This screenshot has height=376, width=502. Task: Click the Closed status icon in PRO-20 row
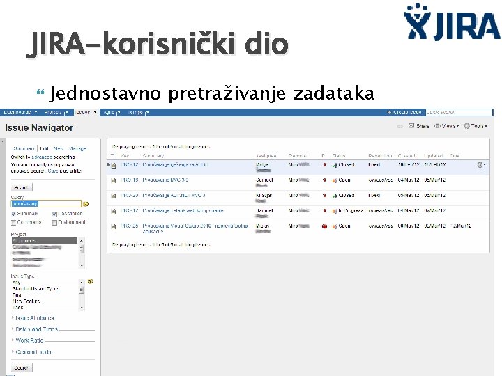coord(335,196)
